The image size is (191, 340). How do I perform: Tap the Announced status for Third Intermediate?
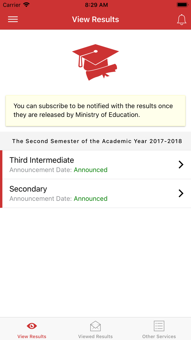pyautogui.click(x=90, y=170)
